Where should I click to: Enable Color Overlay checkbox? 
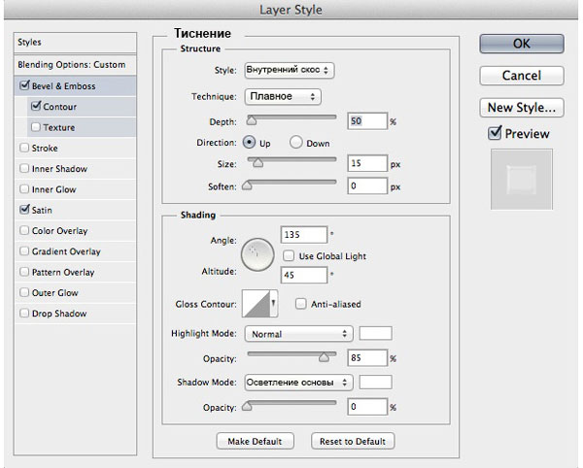24,230
